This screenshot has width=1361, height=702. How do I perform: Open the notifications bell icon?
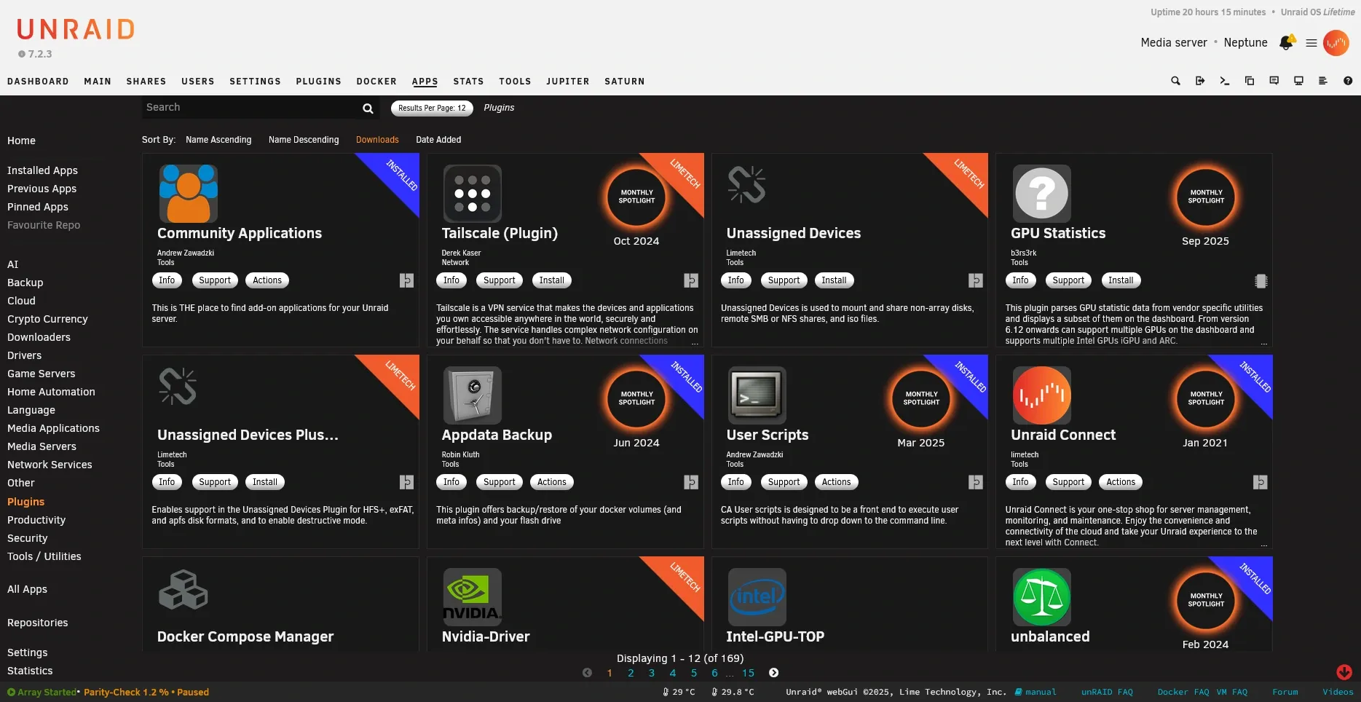tap(1287, 42)
